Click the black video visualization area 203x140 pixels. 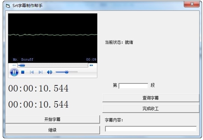53,38
